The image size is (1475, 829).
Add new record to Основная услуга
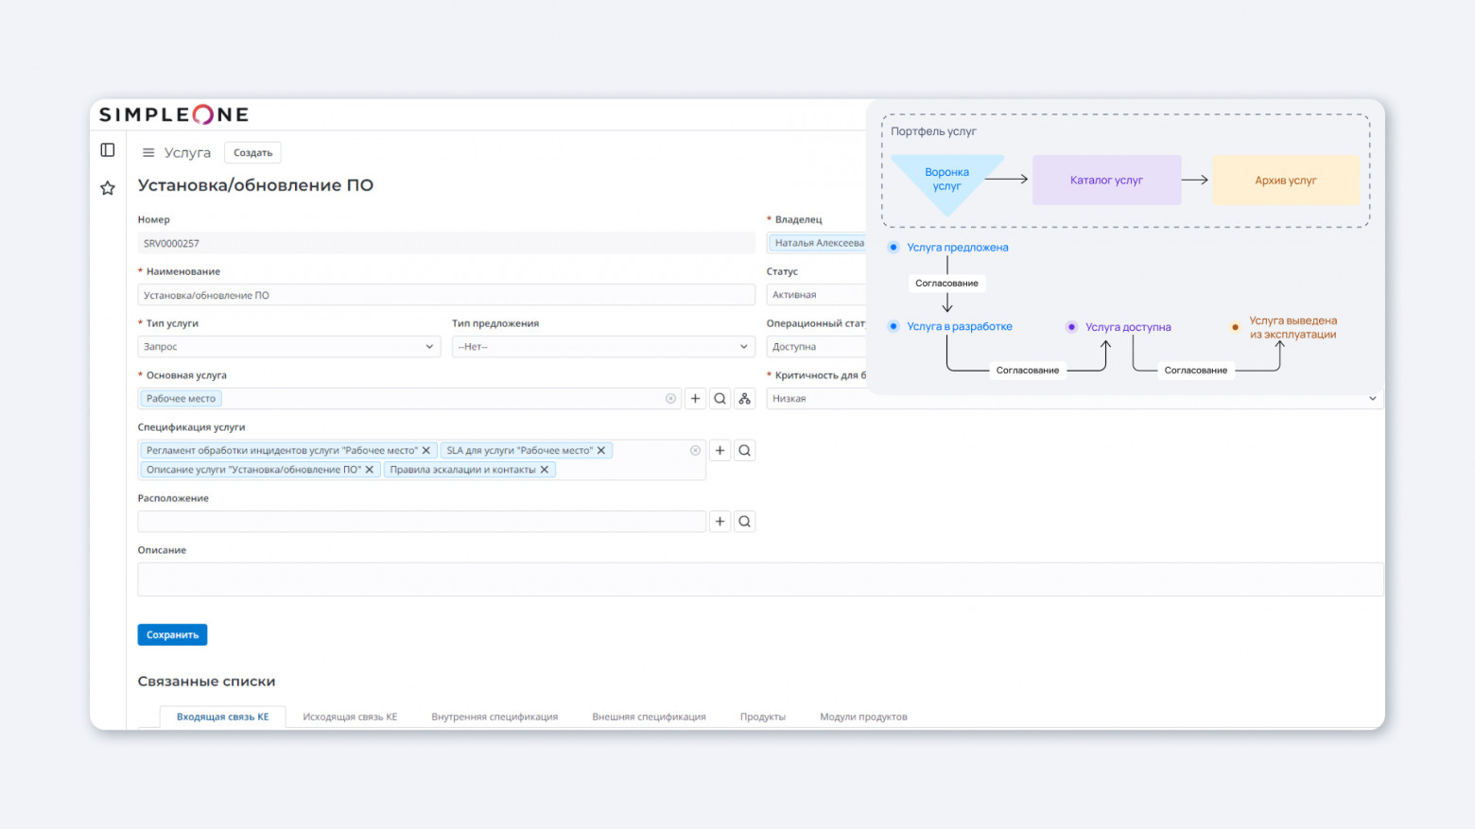point(695,399)
